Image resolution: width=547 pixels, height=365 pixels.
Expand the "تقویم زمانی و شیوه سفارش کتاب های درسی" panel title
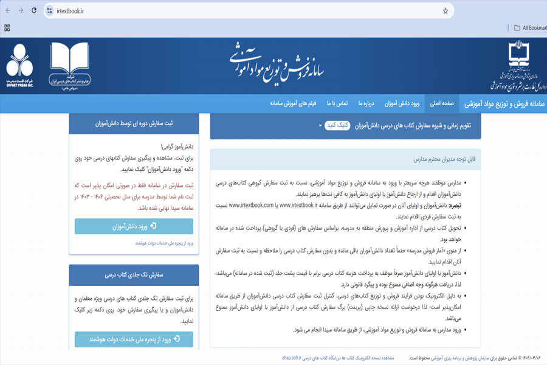point(413,126)
